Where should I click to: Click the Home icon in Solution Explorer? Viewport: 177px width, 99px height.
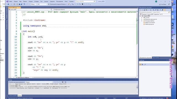pyautogui.click(x=144, y=10)
